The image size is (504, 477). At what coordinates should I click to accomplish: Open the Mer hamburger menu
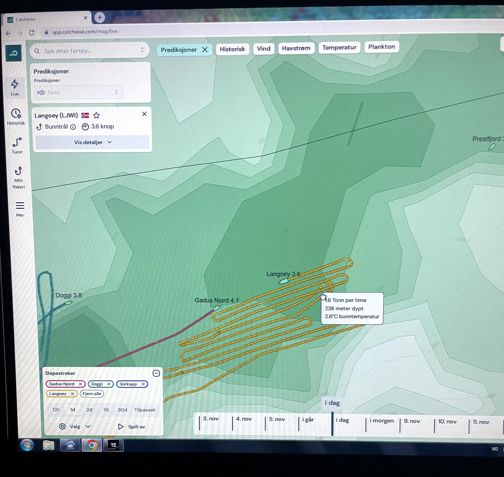[x=20, y=209]
